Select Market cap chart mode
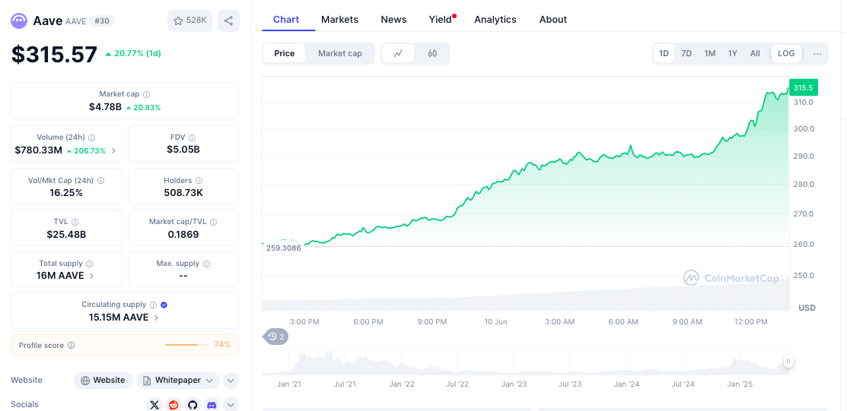 pos(339,53)
